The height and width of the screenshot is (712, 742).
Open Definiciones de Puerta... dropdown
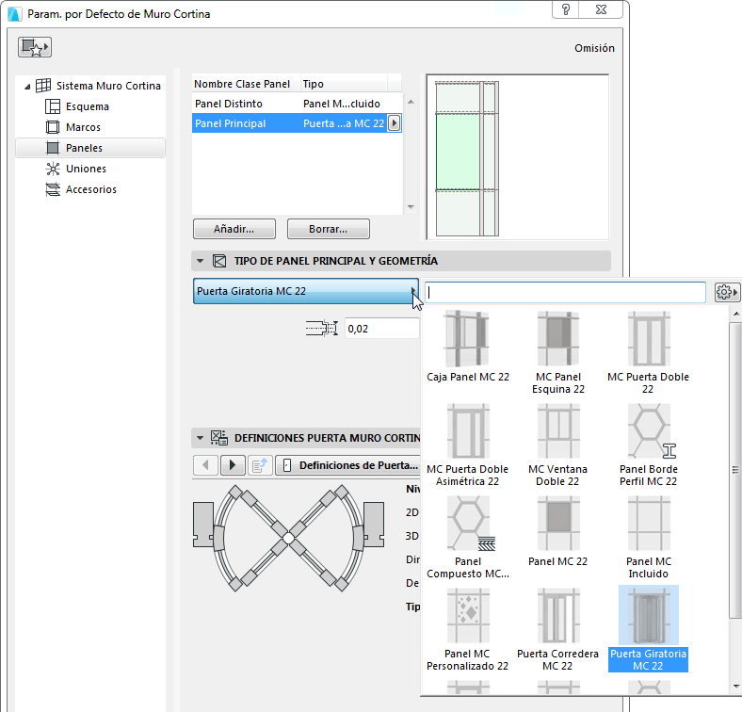click(x=348, y=465)
